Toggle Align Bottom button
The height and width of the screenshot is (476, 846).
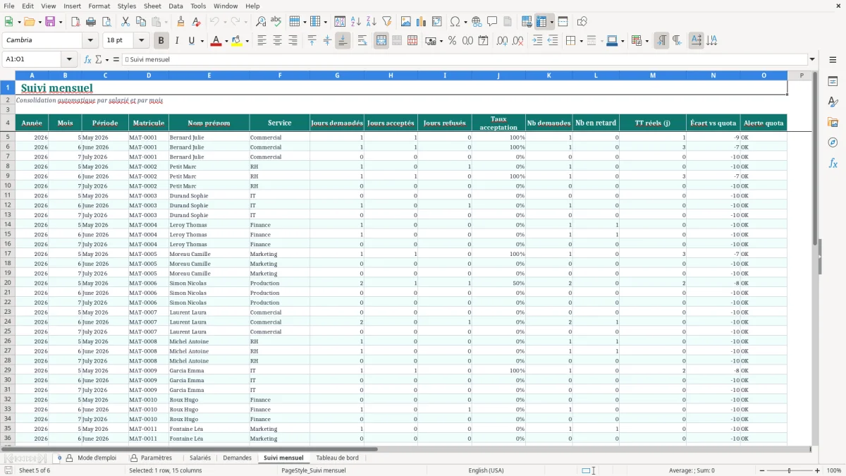[x=342, y=41]
